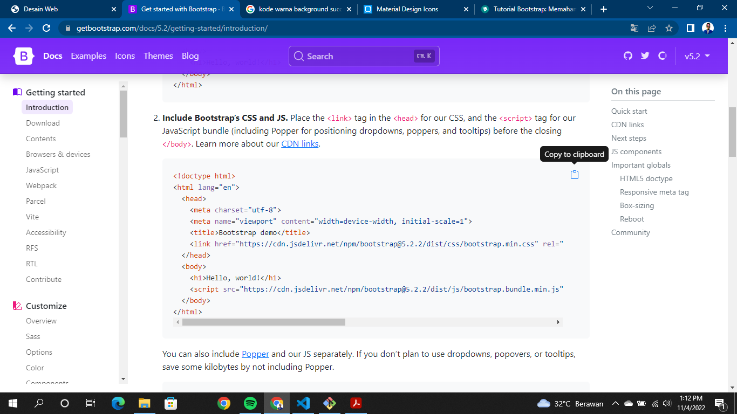
Task: Open Blog in Bootstrap navbar
Action: [190, 56]
